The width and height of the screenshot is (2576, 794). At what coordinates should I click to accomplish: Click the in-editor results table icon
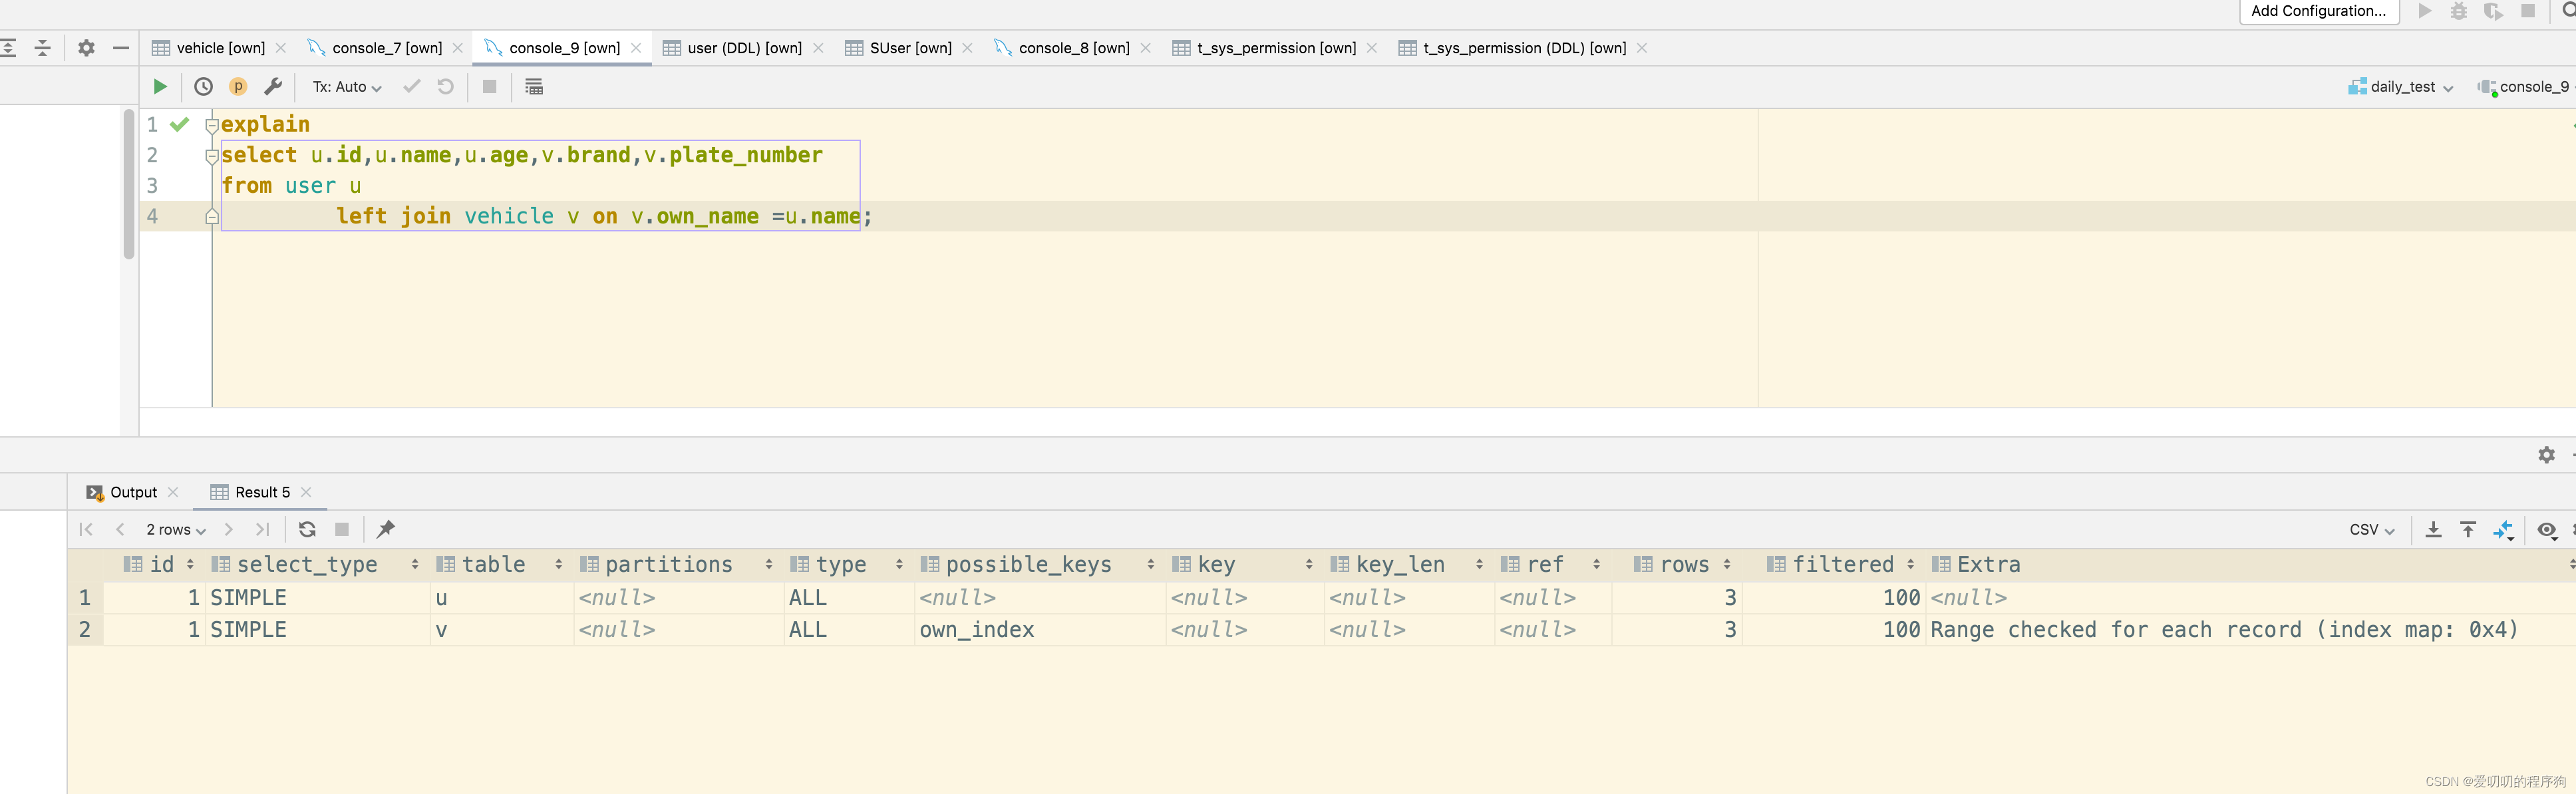click(534, 87)
